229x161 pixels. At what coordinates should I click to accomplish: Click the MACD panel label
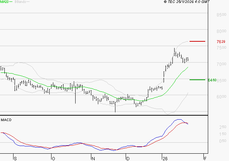coord(6,120)
